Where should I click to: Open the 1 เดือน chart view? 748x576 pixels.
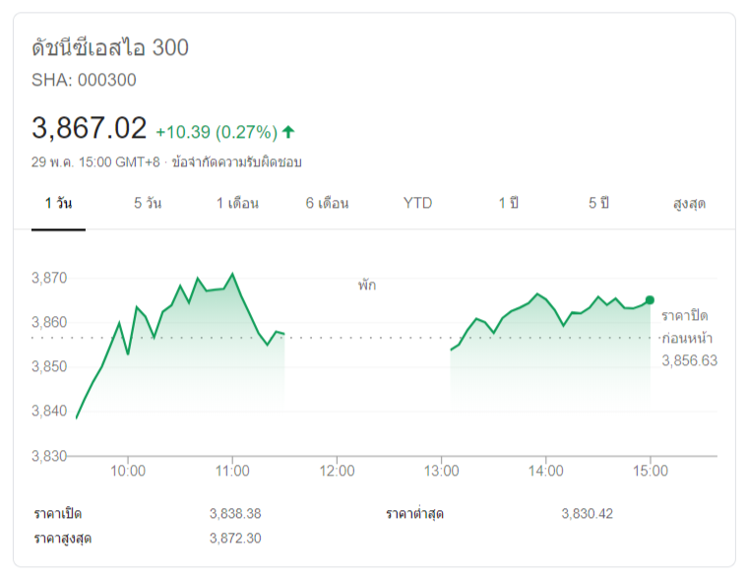pyautogui.click(x=237, y=204)
